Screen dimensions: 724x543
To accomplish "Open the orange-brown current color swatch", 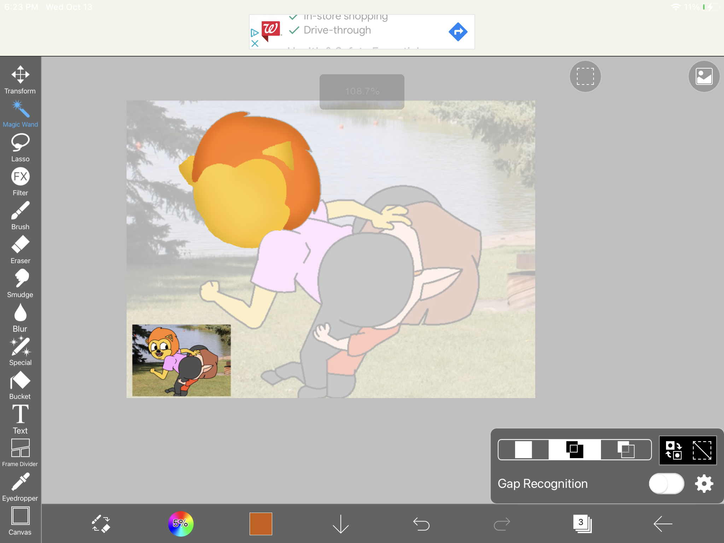I will point(261,524).
